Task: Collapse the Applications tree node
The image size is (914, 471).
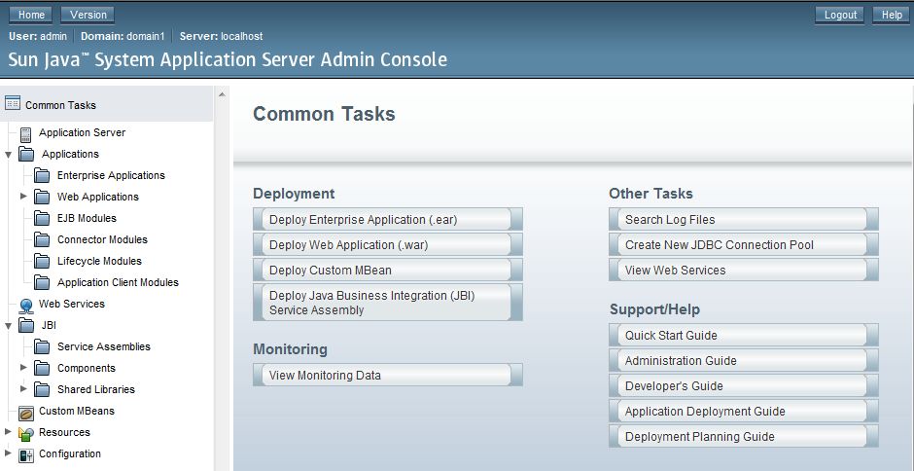Action: (x=8, y=154)
